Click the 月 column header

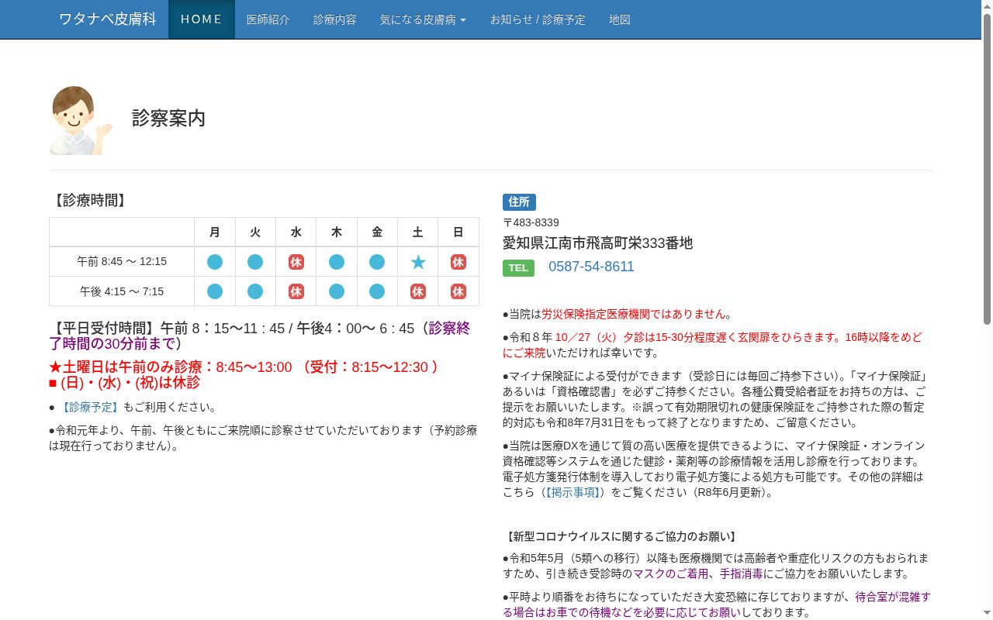215,232
